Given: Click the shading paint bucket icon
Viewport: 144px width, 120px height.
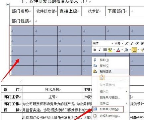Looking at the screenshot, I should (126, 50).
